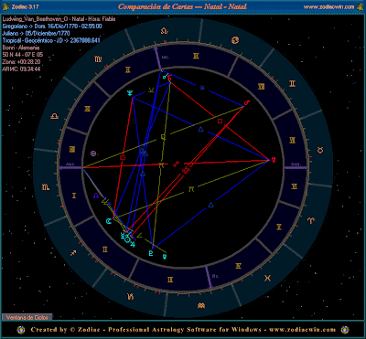Click the purple Ascendant arrow marker
The height and width of the screenshot is (339, 366).
coord(70,167)
